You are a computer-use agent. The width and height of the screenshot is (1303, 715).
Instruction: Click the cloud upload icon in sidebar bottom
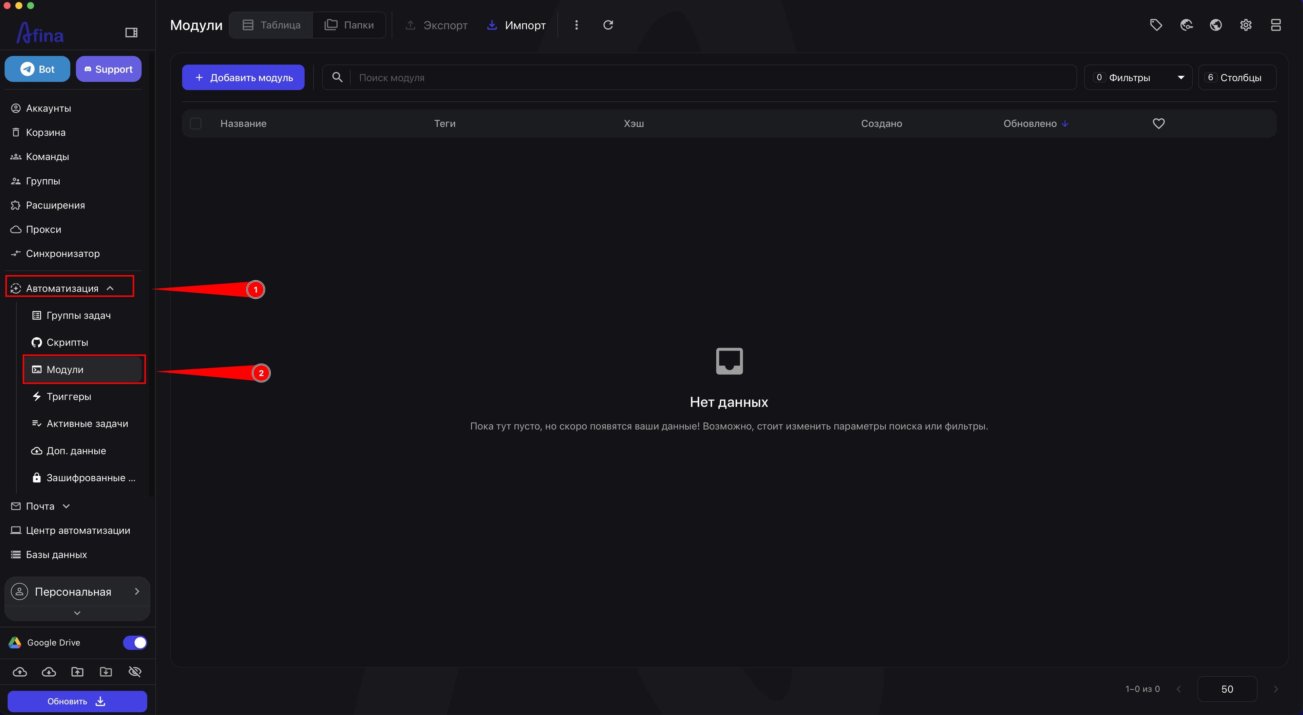coord(20,672)
